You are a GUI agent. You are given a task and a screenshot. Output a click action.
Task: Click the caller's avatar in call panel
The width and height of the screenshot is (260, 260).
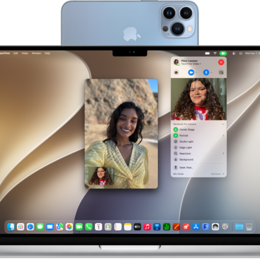176,62
